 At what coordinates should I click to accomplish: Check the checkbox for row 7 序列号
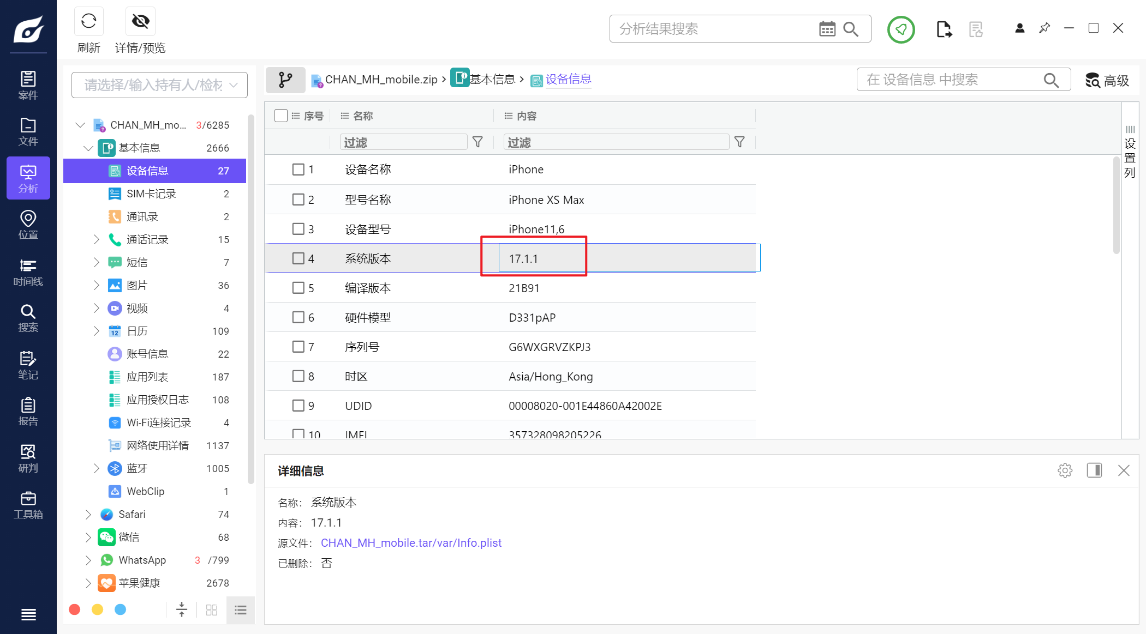[298, 347]
